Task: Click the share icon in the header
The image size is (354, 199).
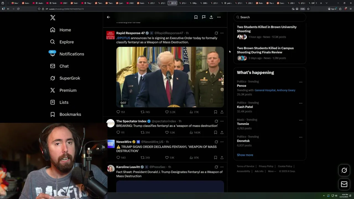Action: pos(211,17)
